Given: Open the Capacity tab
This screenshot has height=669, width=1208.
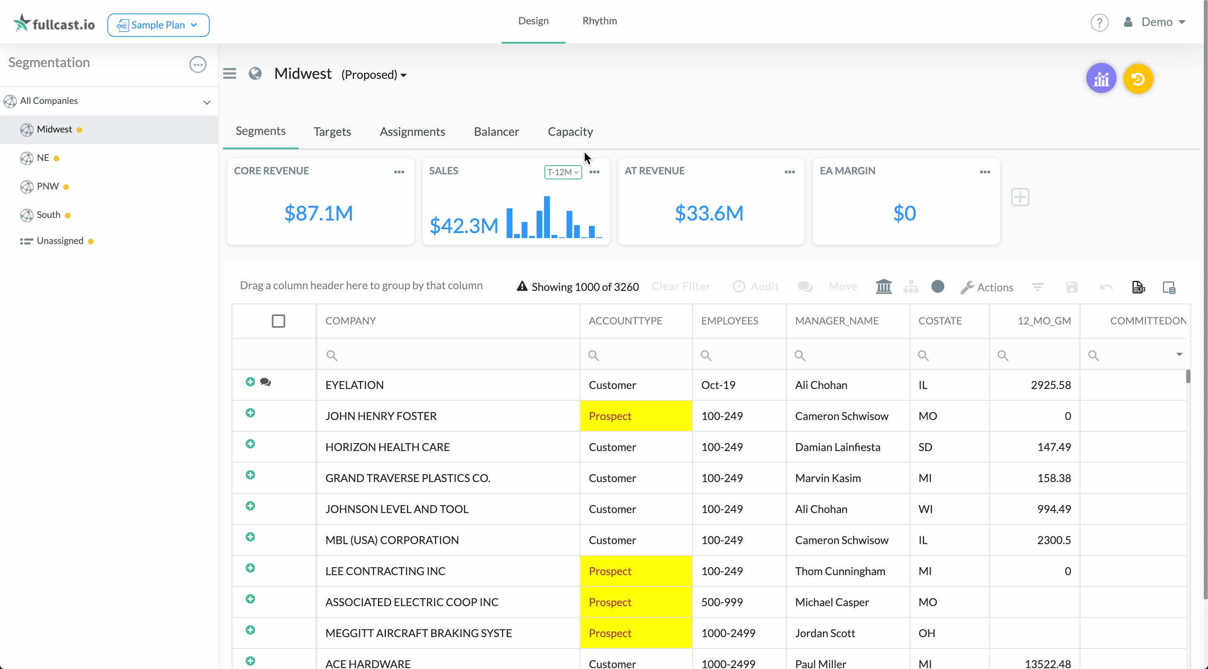Looking at the screenshot, I should point(570,132).
